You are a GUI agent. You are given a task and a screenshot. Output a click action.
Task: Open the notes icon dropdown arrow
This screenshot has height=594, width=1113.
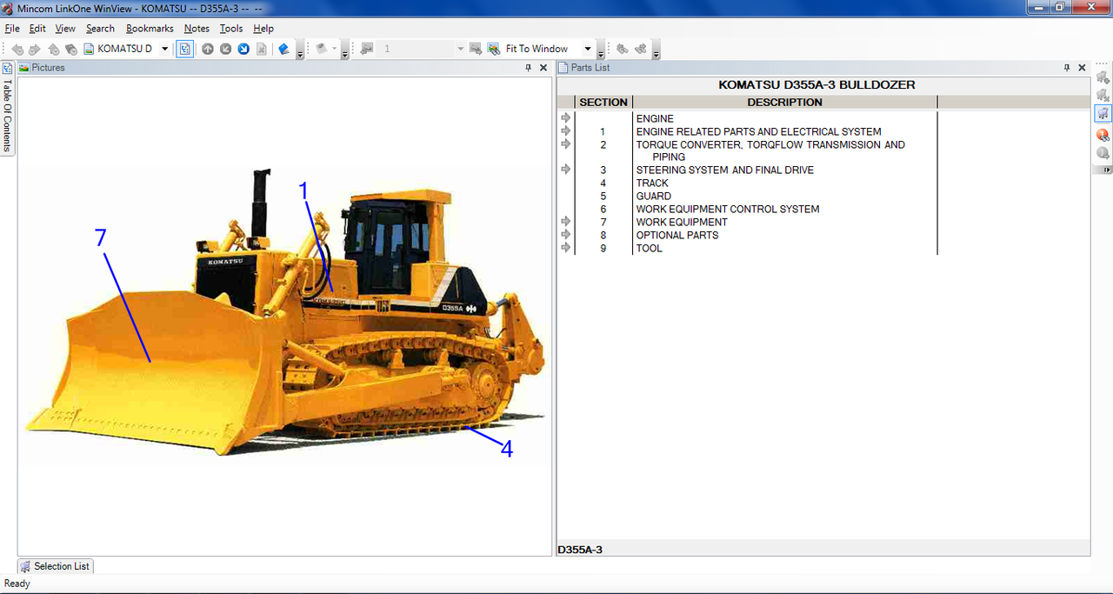click(335, 49)
